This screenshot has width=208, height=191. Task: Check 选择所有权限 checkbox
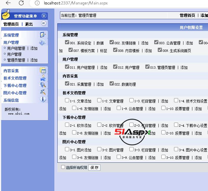63,167
